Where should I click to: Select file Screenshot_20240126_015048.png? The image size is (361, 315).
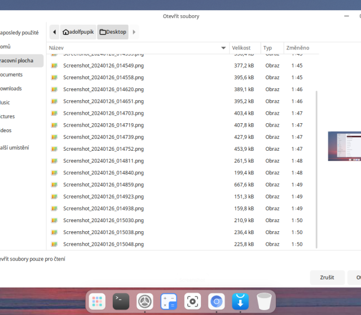tap(103, 244)
